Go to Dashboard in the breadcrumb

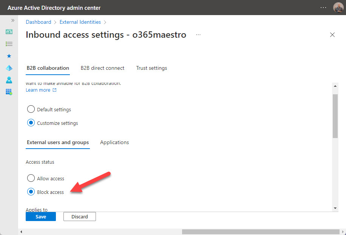39,22
